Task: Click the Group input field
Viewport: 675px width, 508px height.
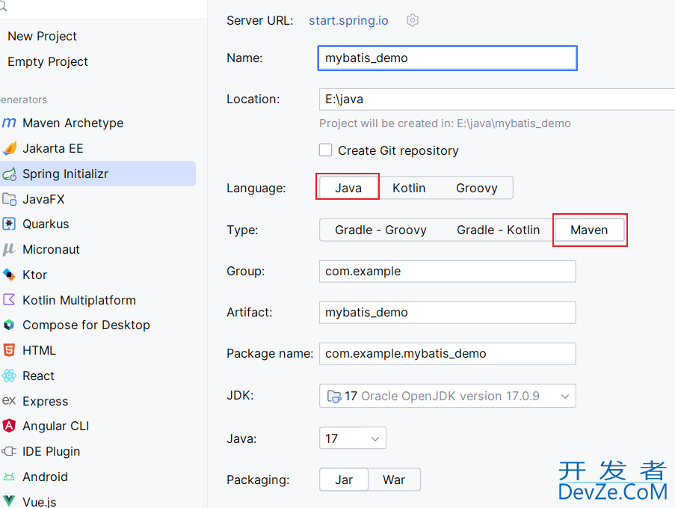Action: 447,272
